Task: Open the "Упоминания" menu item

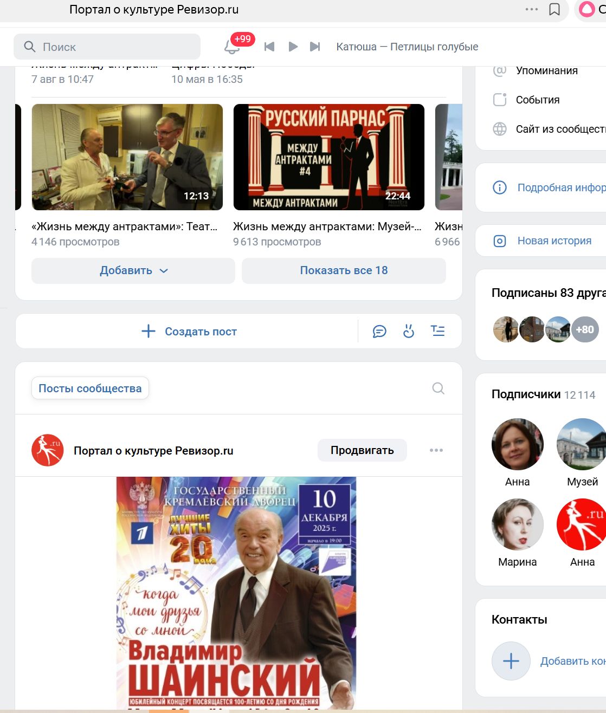Action: [546, 70]
